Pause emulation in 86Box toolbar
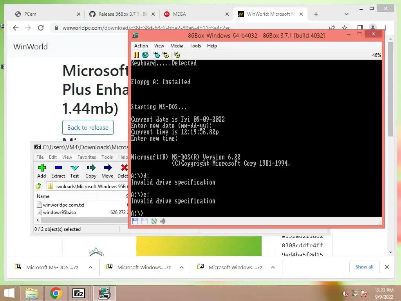Viewport: 401px width, 301px height. [x=136, y=55]
